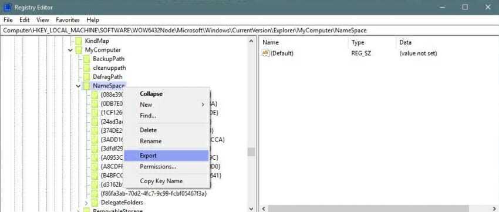Open the Favorites menu
Image resolution: width=499 pixels, height=212 pixels.
(x=68, y=20)
